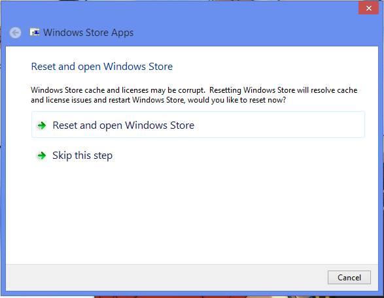Choose Reset and open Windows Store option
The height and width of the screenshot is (298, 384).
(x=198, y=125)
